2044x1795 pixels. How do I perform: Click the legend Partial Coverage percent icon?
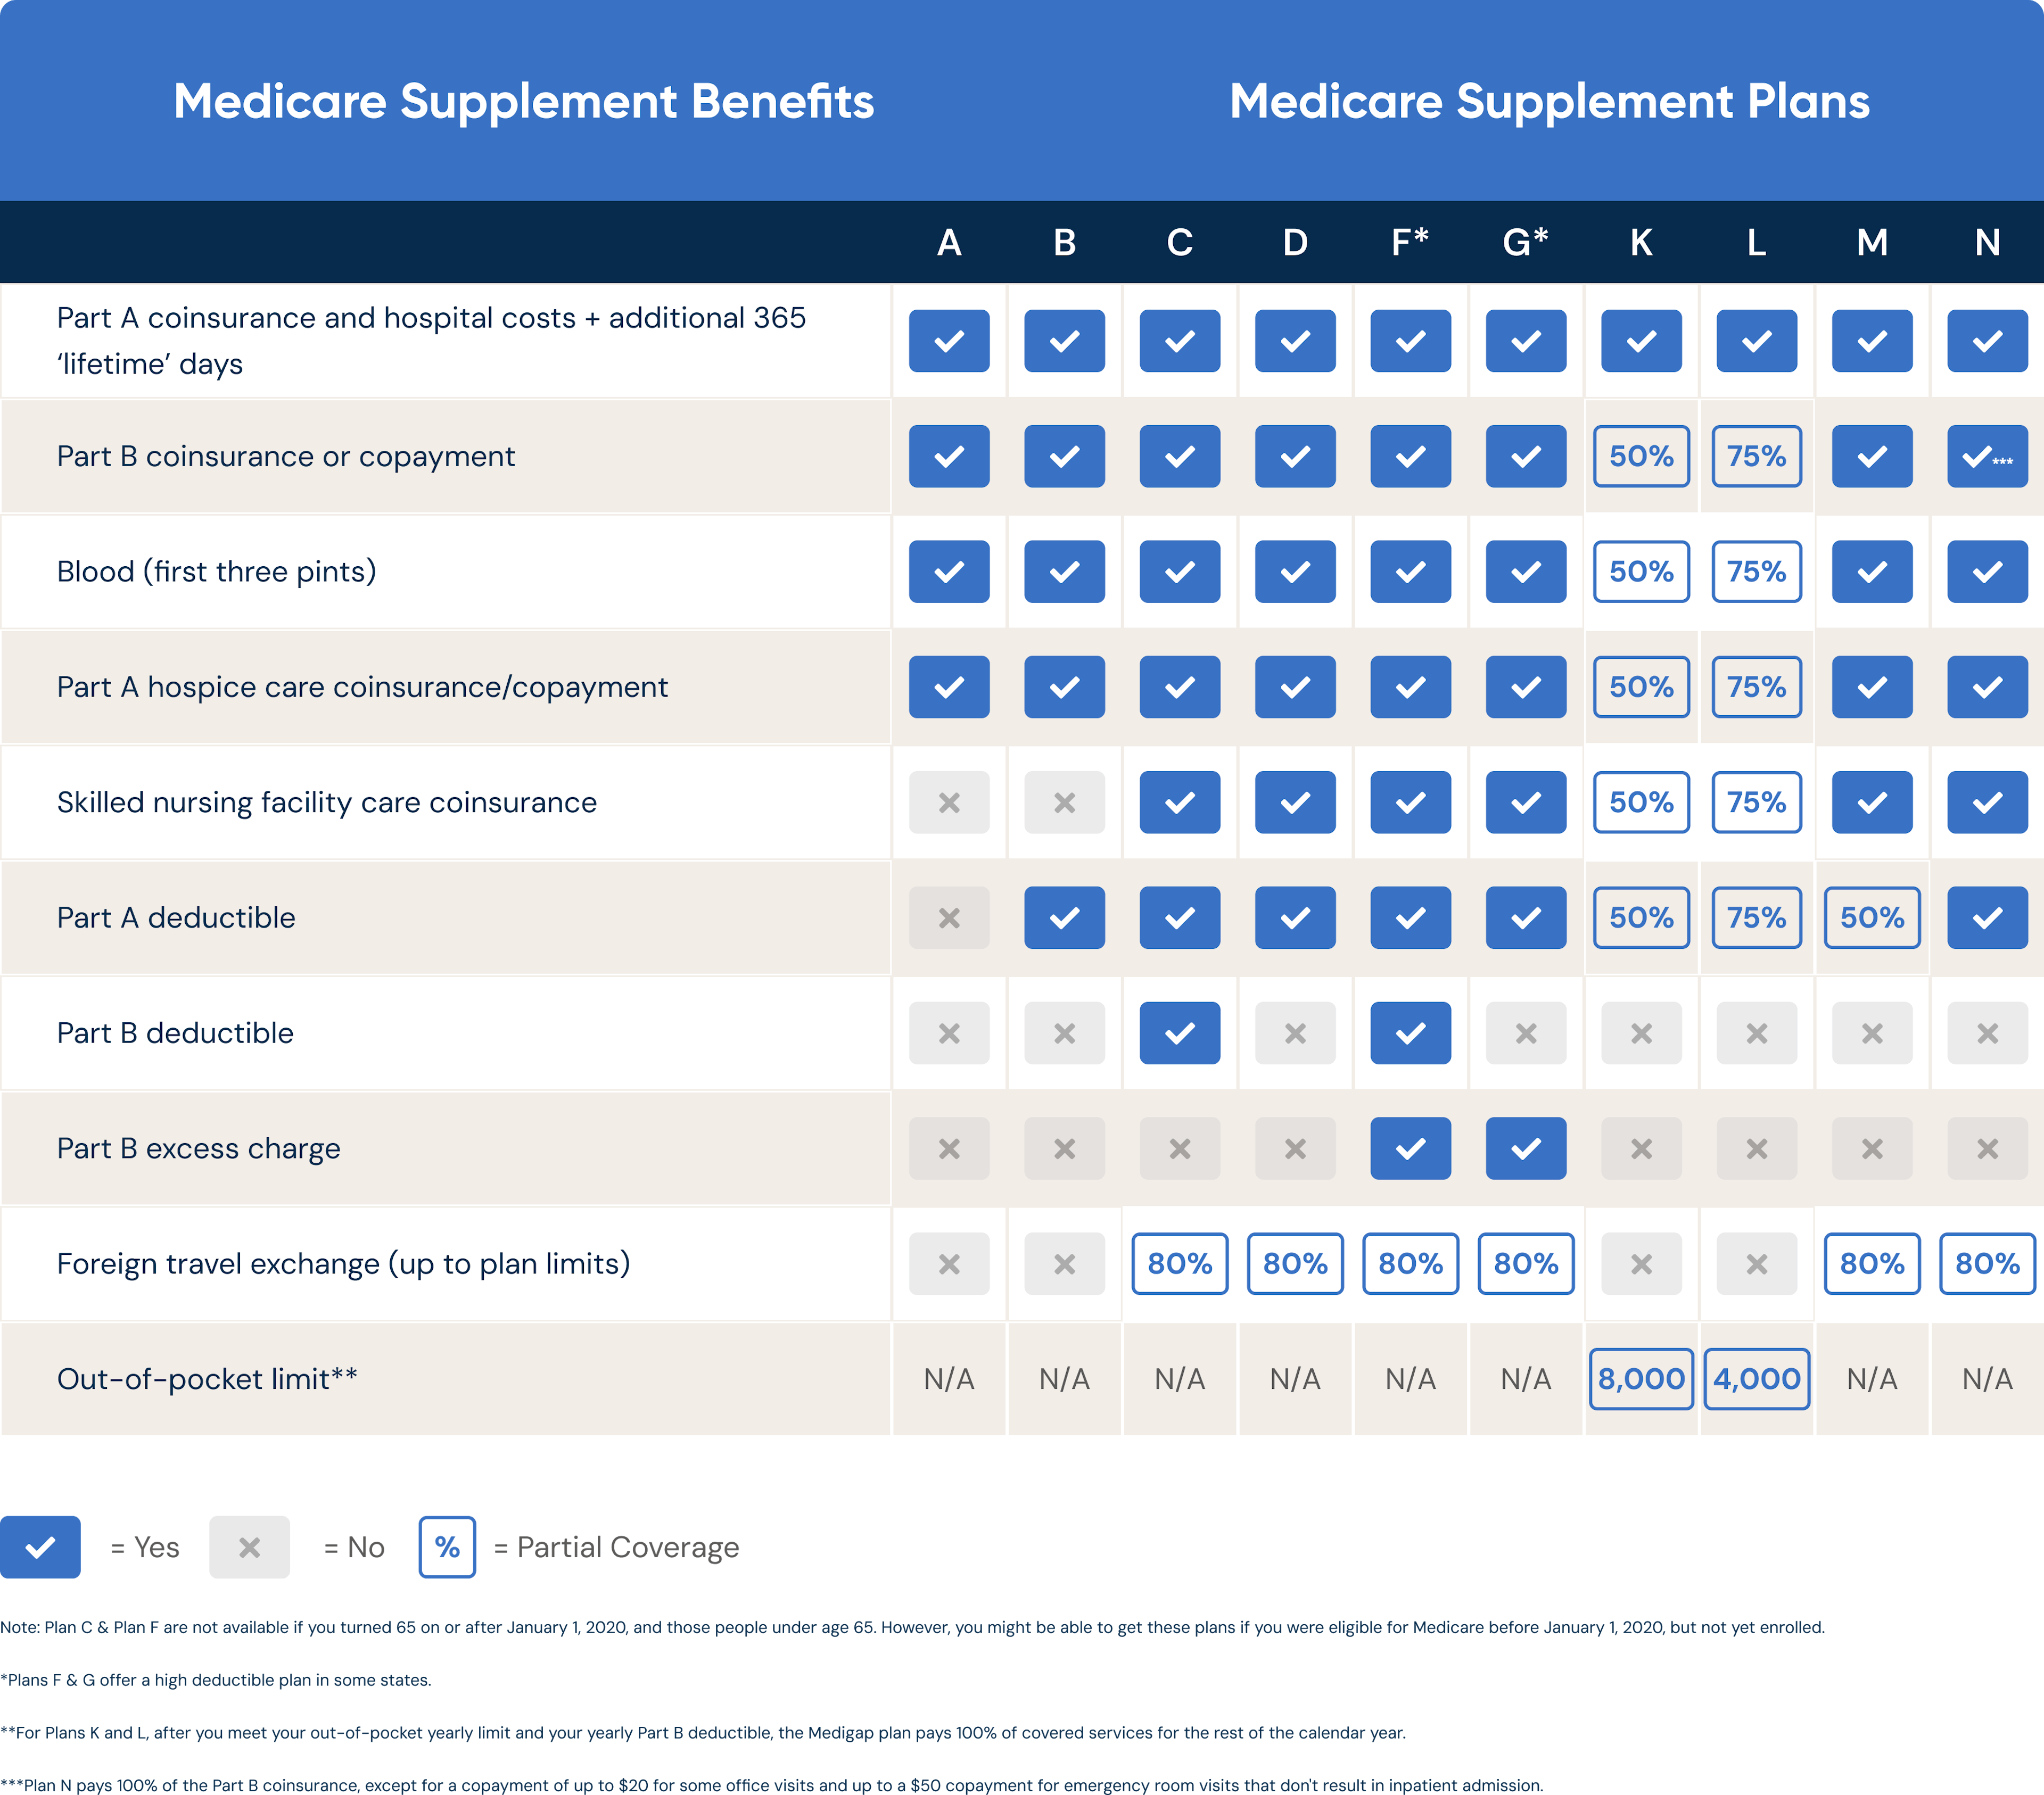[x=447, y=1547]
